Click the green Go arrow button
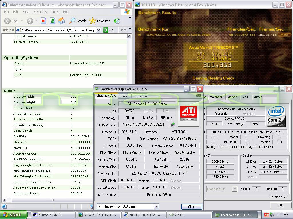Screen dimensions: 293x219 (106, 30)
